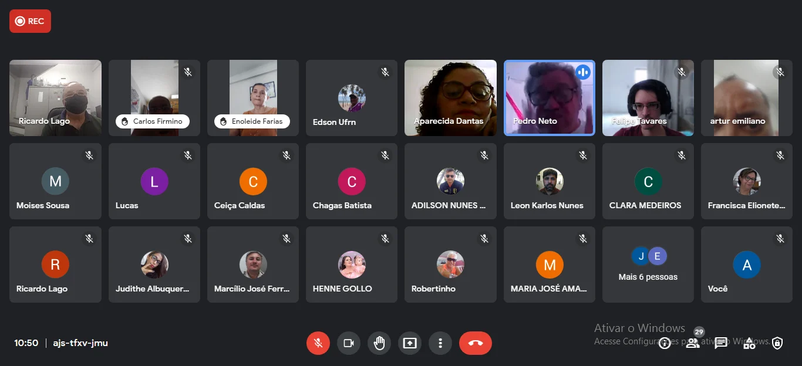Screen dimensions: 802x366
Task: Raise your hand in the meeting
Action: point(379,343)
